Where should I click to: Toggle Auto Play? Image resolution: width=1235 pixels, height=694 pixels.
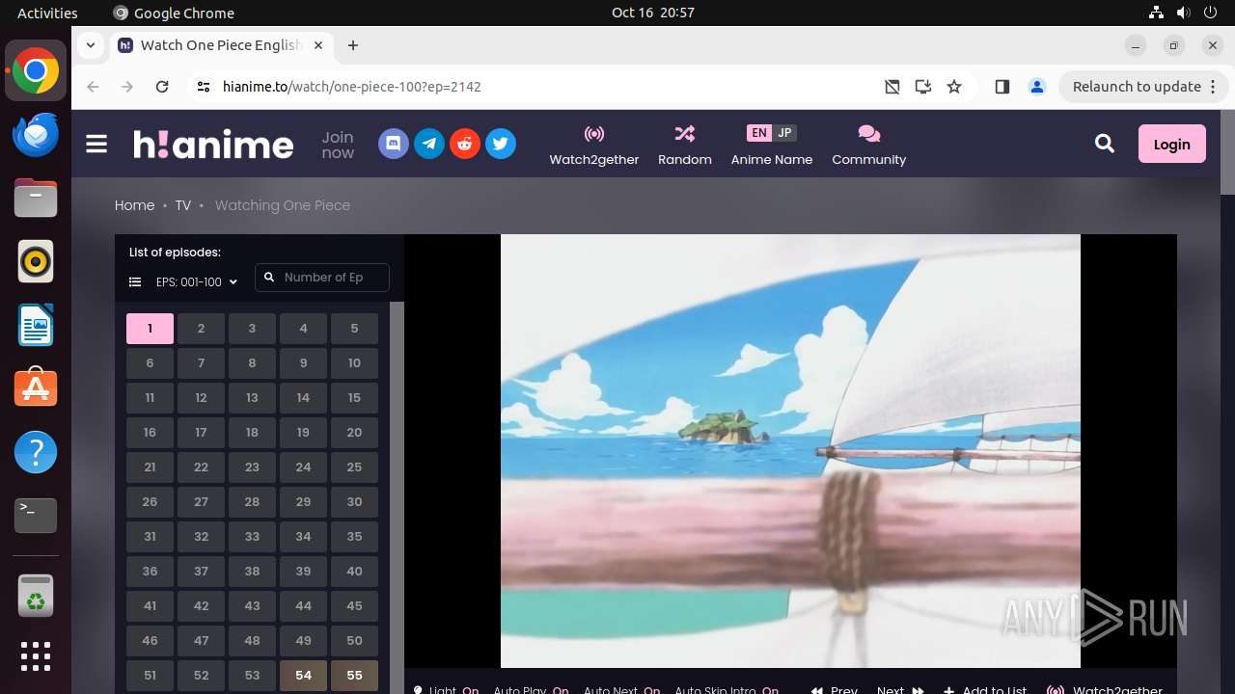[531, 690]
